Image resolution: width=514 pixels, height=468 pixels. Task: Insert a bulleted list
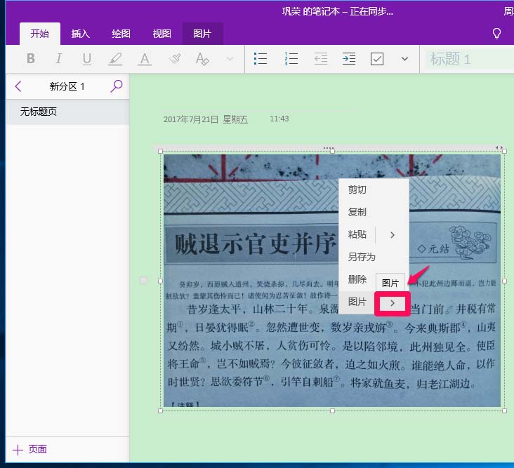click(261, 59)
